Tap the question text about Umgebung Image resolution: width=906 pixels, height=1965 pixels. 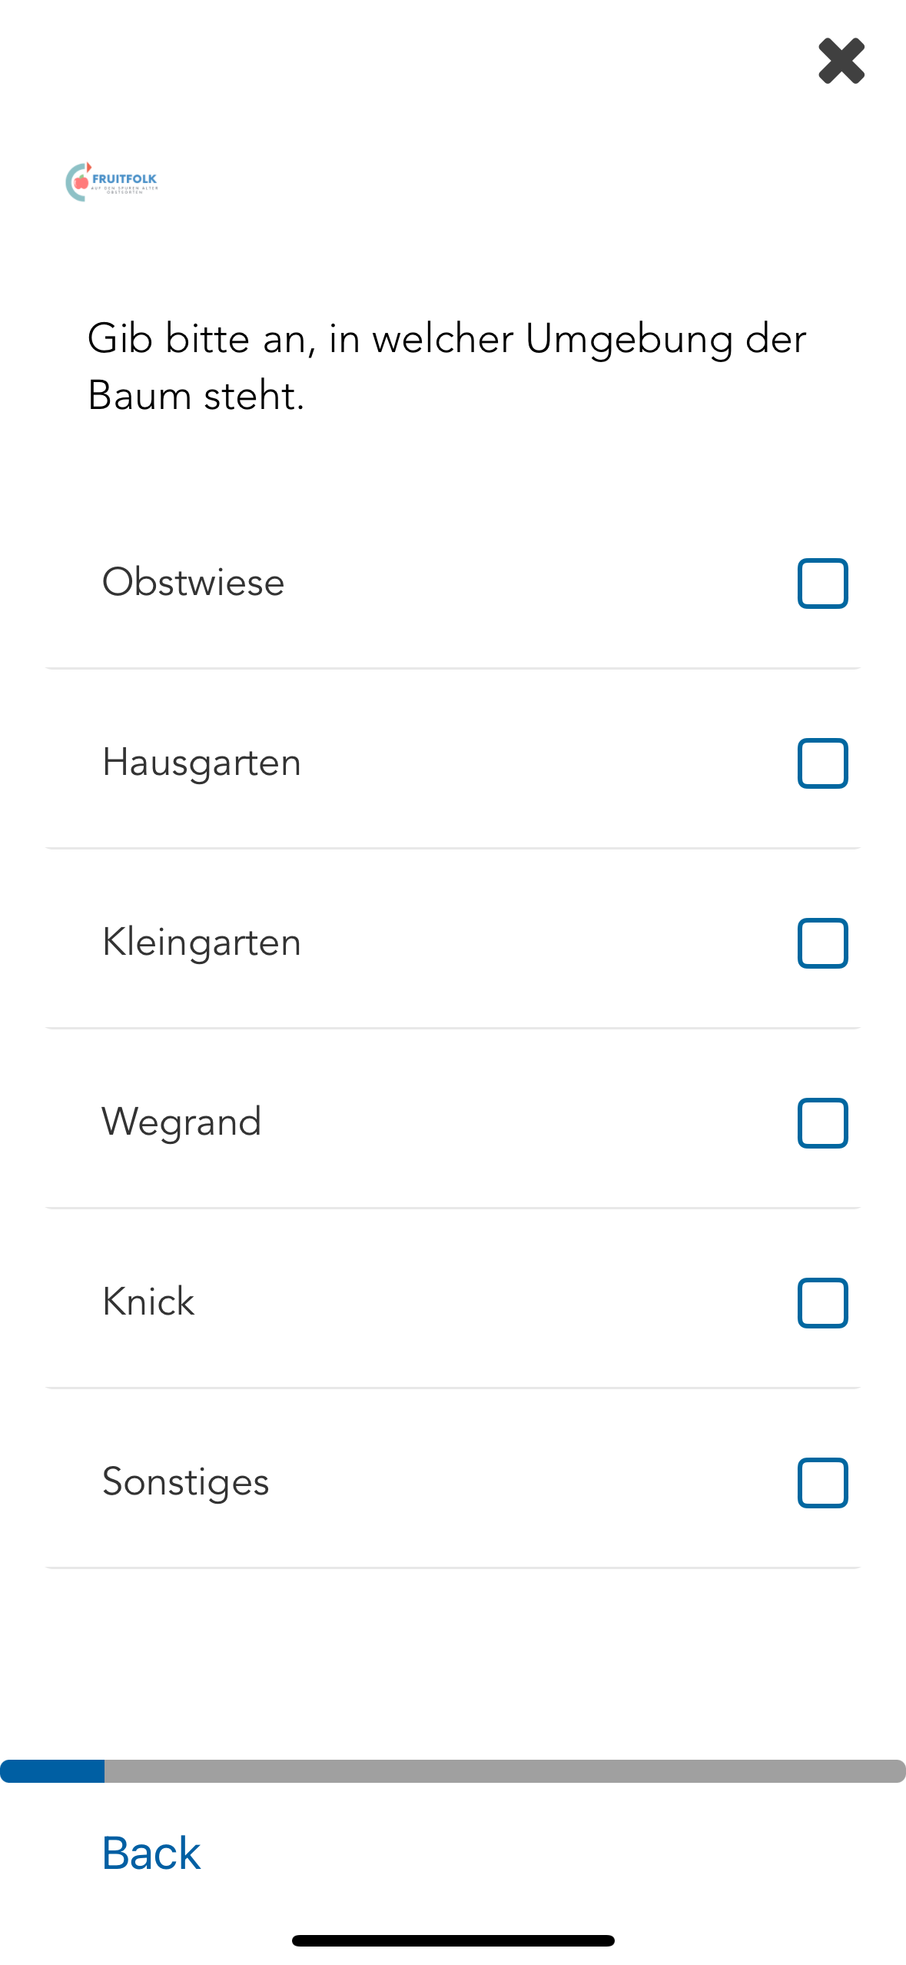pos(446,367)
